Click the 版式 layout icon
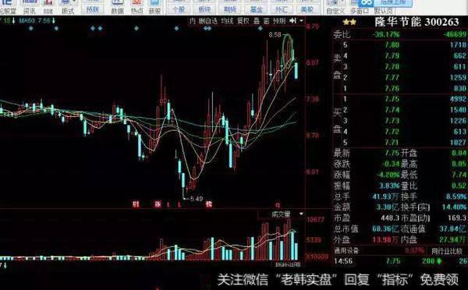 click(67, 6)
